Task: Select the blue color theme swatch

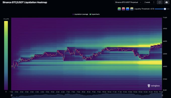Action: coord(127,9)
